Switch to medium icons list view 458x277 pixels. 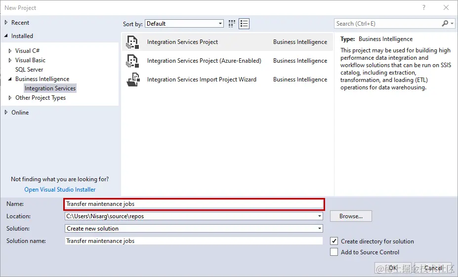[x=244, y=24]
